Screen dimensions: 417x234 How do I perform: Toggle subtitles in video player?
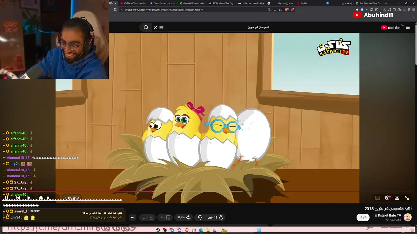[x=378, y=198]
